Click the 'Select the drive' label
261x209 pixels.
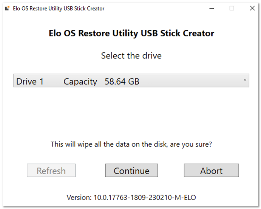(x=131, y=55)
